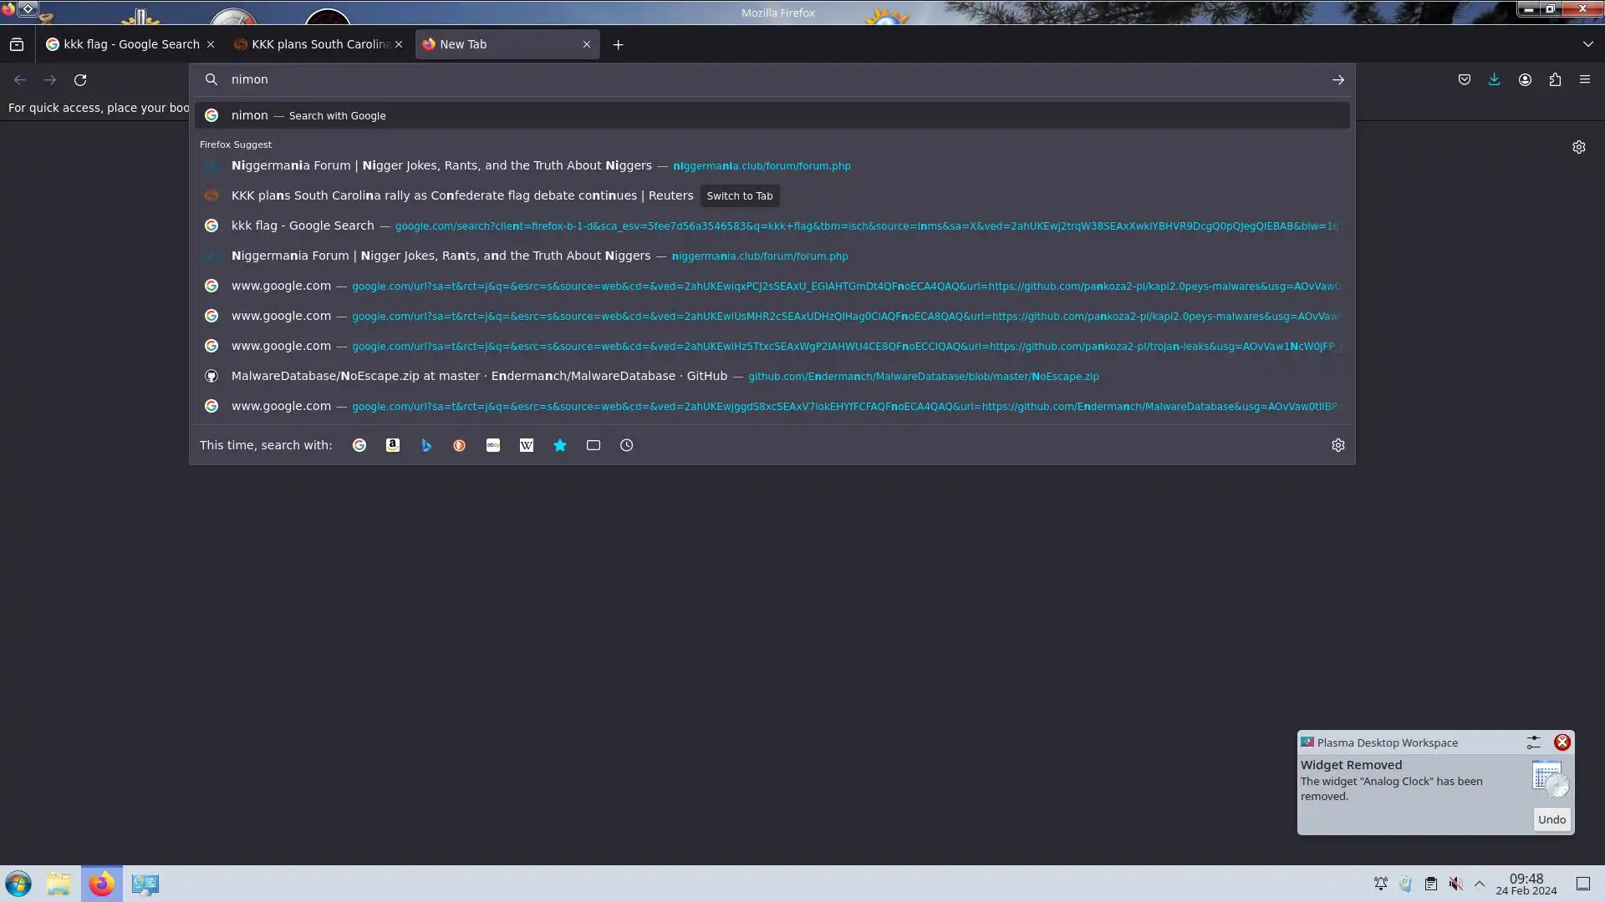Open the Extensions puzzle-piece icon
This screenshot has width=1605, height=902.
click(1555, 79)
